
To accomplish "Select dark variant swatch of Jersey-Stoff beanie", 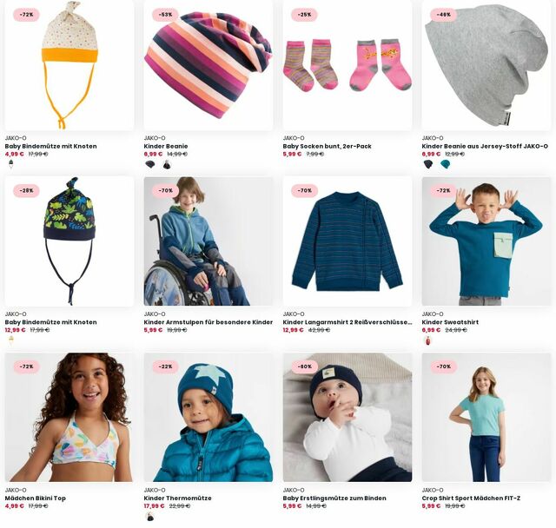I will pyautogui.click(x=428, y=164).
